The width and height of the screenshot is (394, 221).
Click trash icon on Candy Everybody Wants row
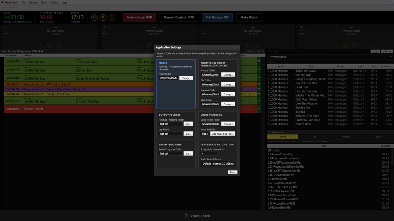250,77
